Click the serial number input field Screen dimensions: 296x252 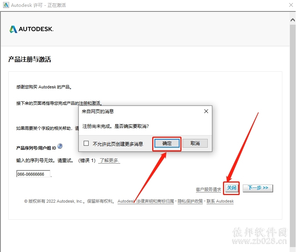[33, 174]
